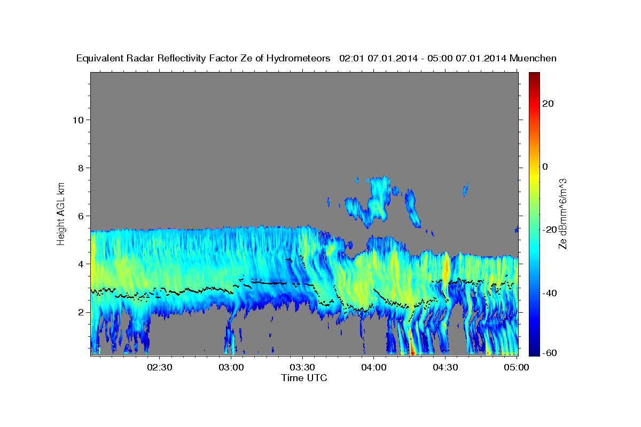The image size is (641, 427).
Task: Click the height tick label '6'
Action: pos(80,216)
